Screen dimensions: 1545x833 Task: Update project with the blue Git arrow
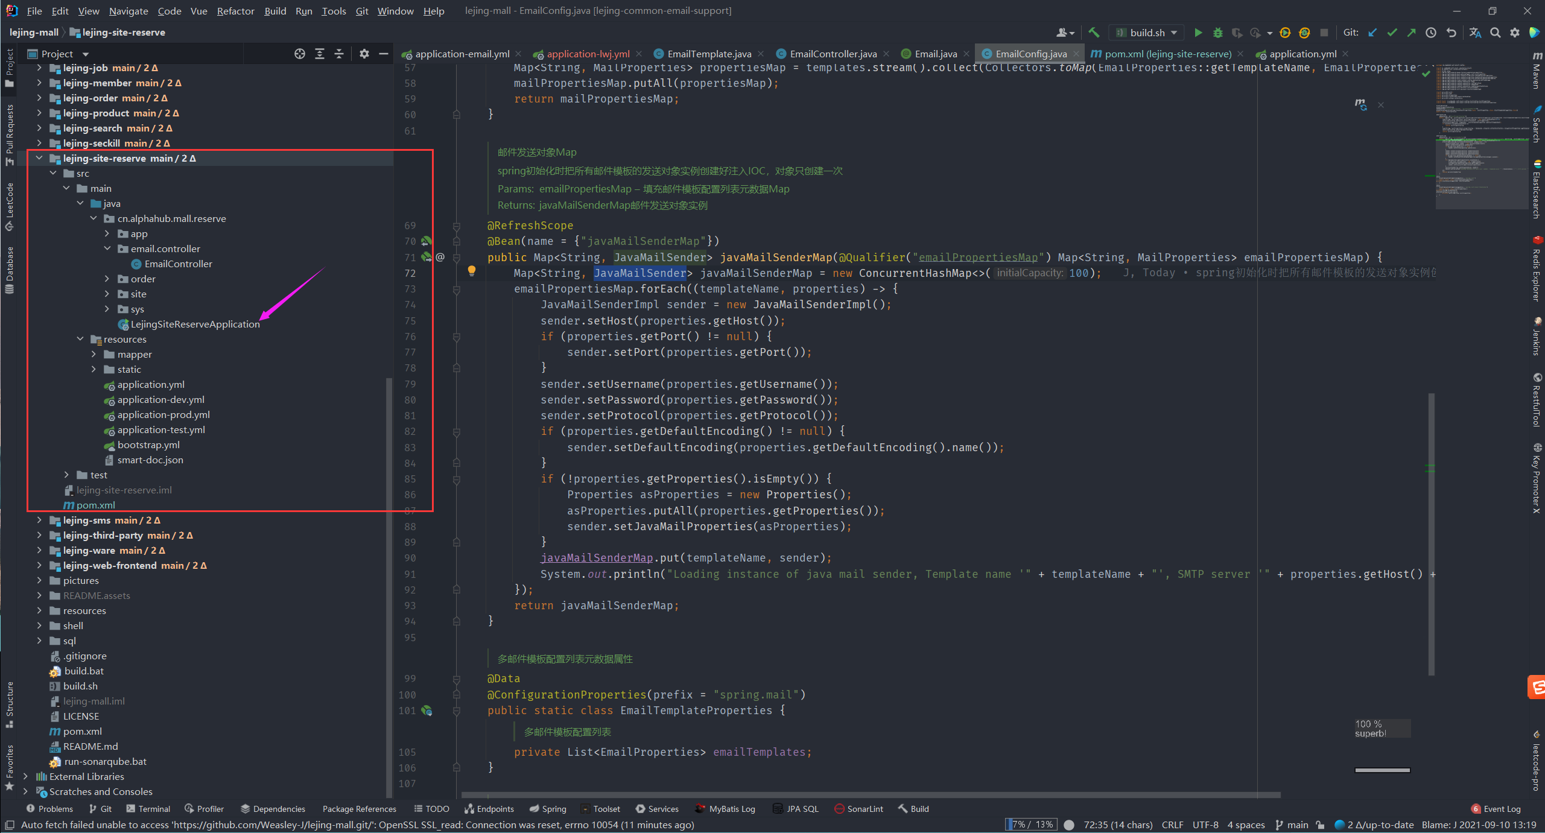tap(1372, 33)
